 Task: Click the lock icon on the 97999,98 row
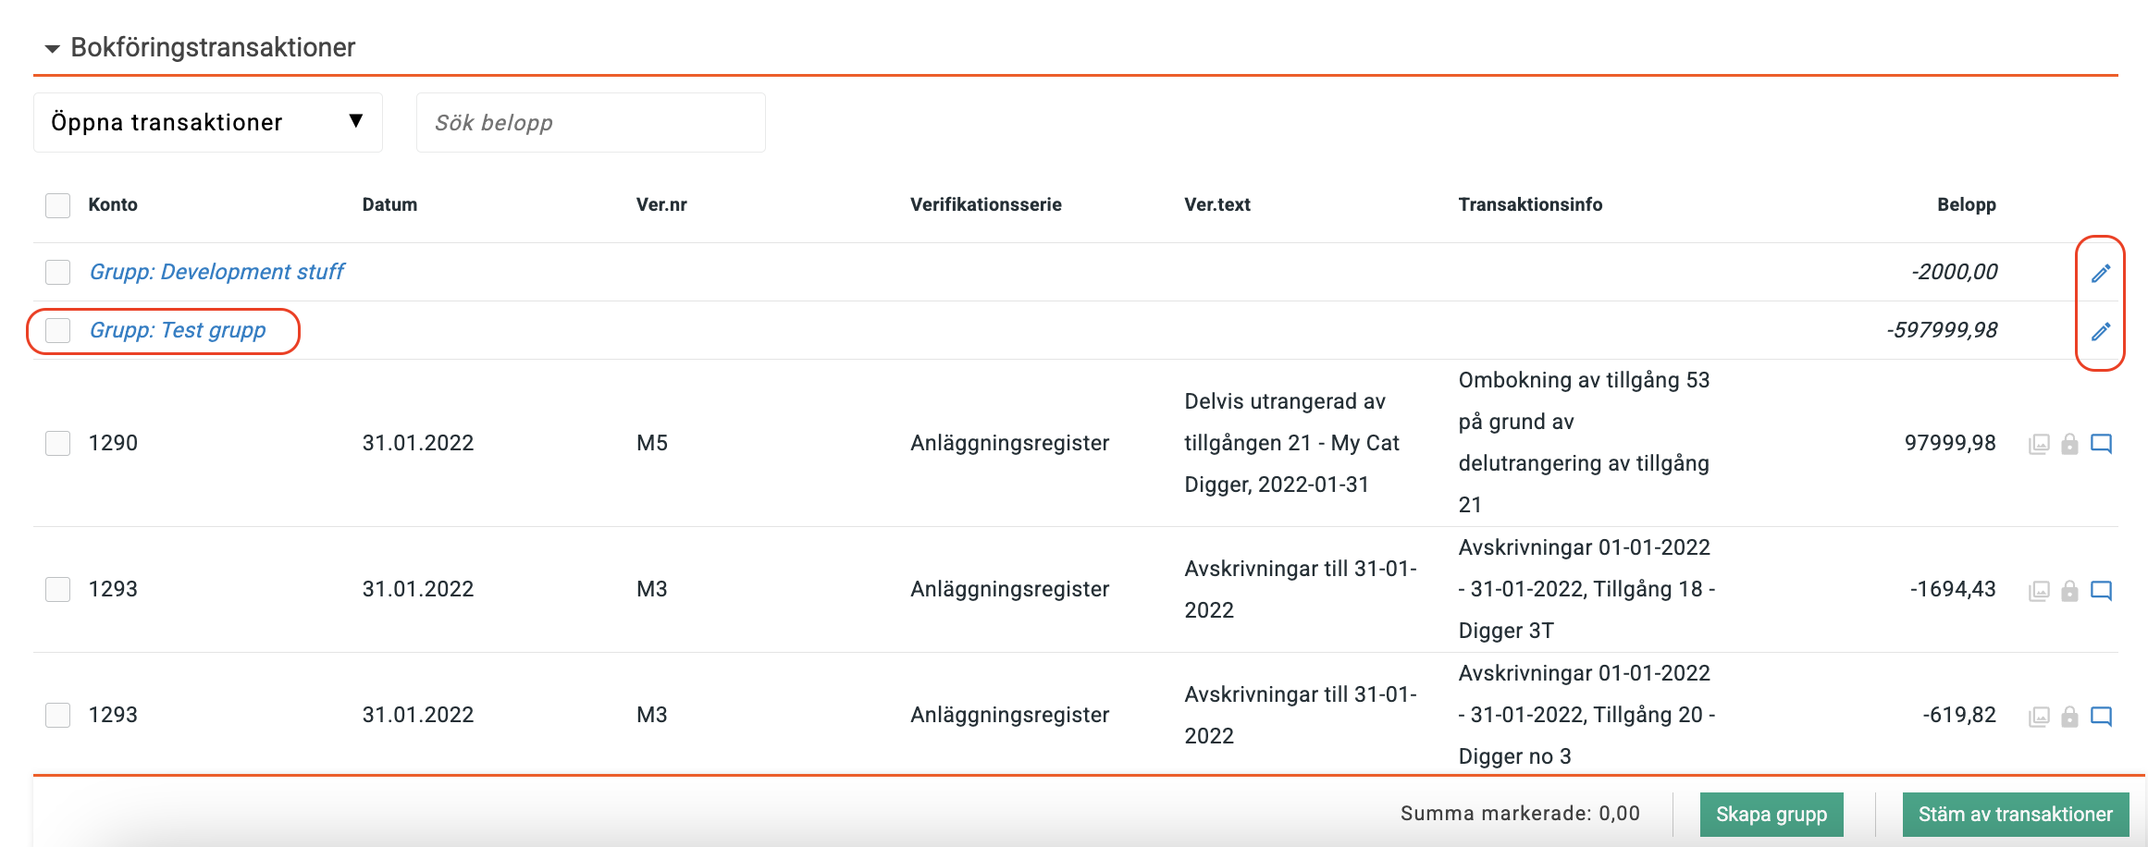click(2070, 444)
